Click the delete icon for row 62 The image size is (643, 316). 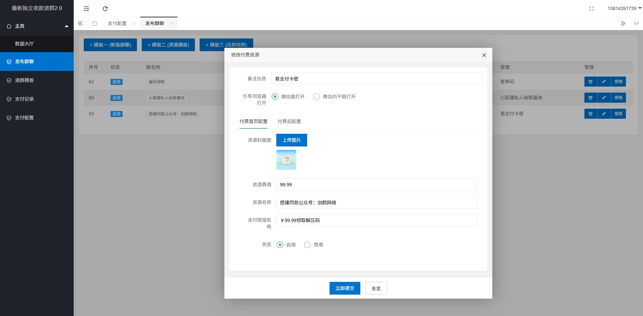(590, 82)
